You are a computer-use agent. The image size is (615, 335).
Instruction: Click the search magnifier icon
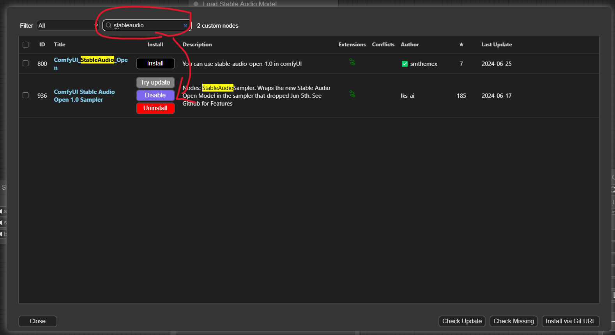109,25
